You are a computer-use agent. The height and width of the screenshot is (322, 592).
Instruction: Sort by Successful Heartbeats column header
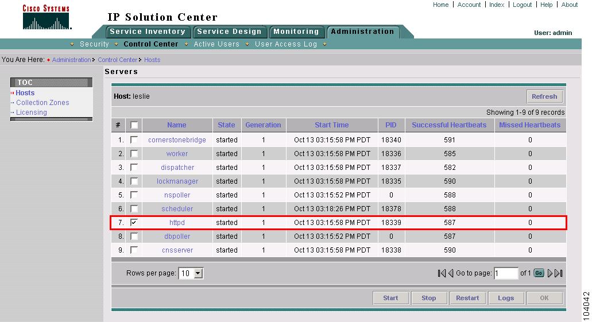[x=449, y=125]
